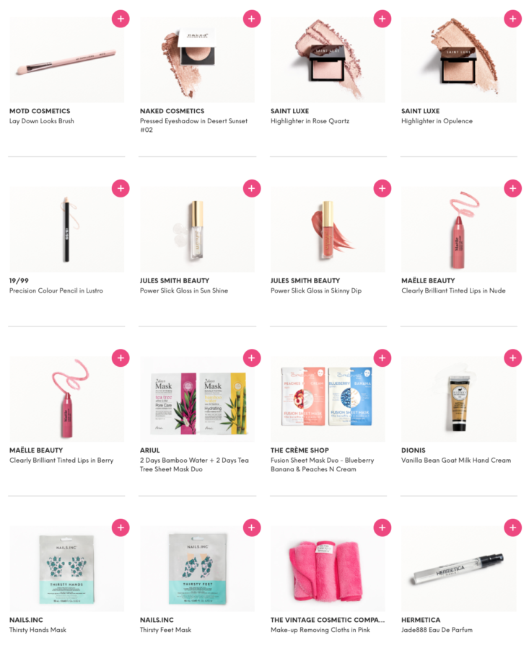This screenshot has width=529, height=658.
Task: Open Make-up Removing Cloths in Pink image
Action: (328, 569)
